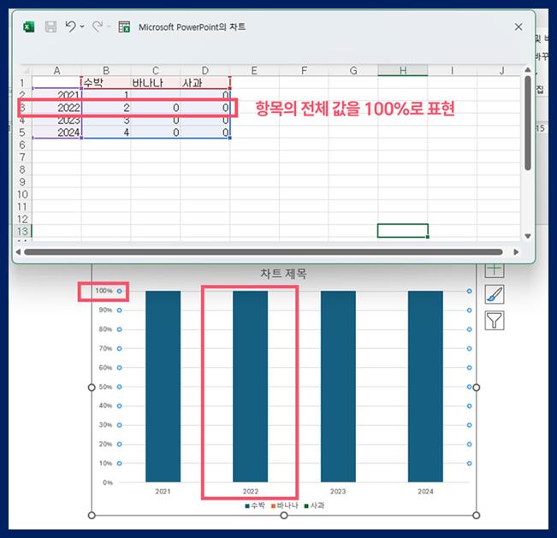The image size is (557, 538).
Task: Select row 5 header
Action: (x=22, y=132)
